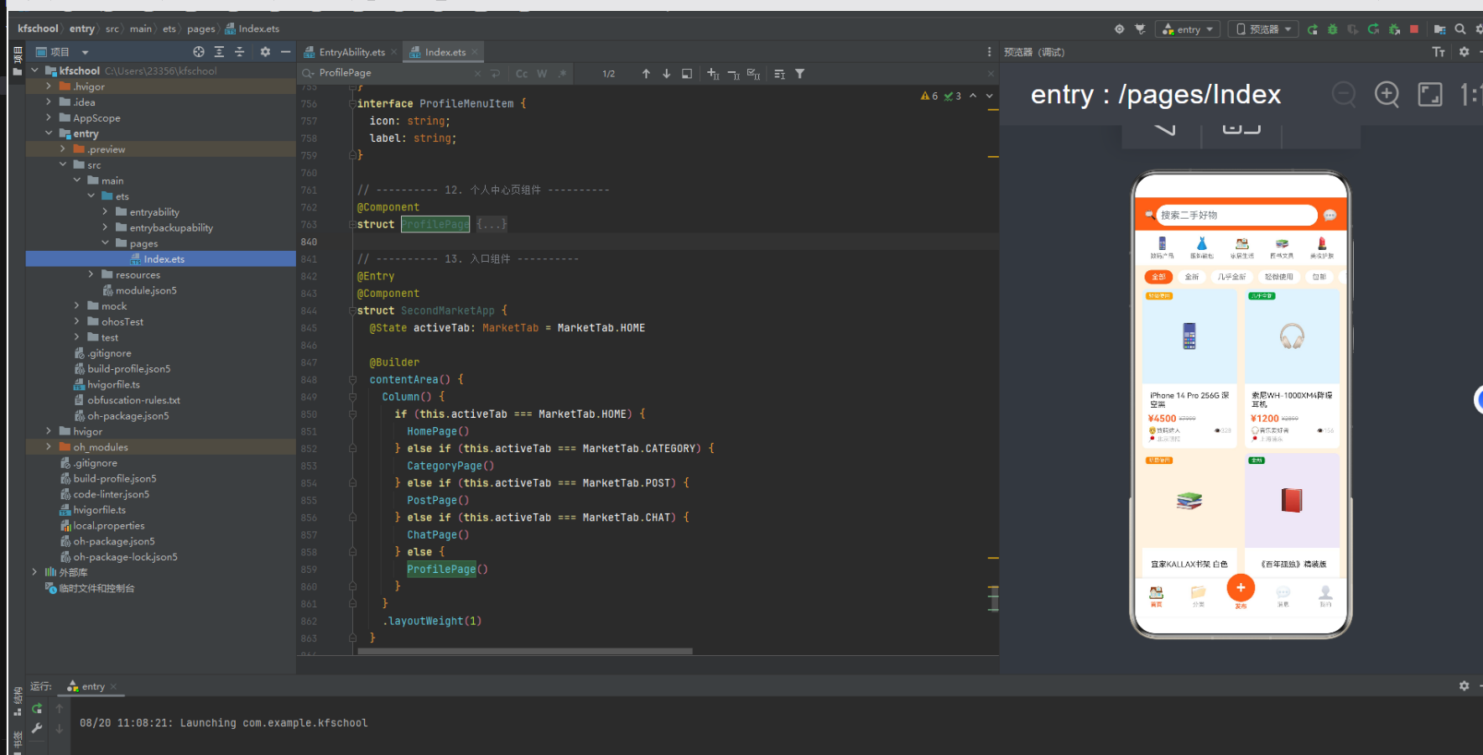Click the green Debug bug icon
Image resolution: width=1483 pixels, height=755 pixels.
[1333, 29]
